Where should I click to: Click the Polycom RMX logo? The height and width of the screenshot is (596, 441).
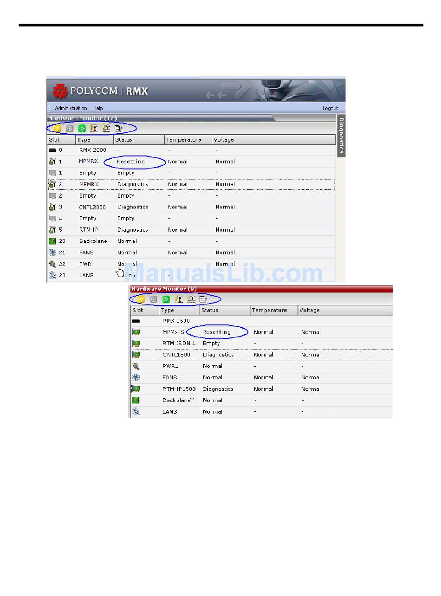click(101, 91)
